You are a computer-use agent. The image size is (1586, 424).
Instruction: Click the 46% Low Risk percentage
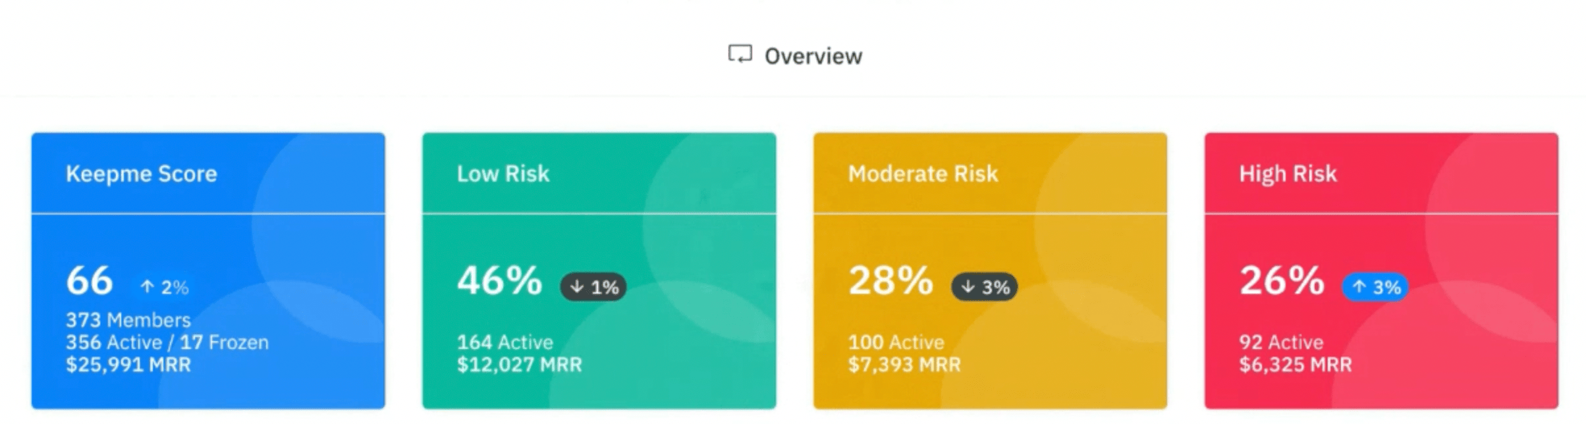click(499, 281)
